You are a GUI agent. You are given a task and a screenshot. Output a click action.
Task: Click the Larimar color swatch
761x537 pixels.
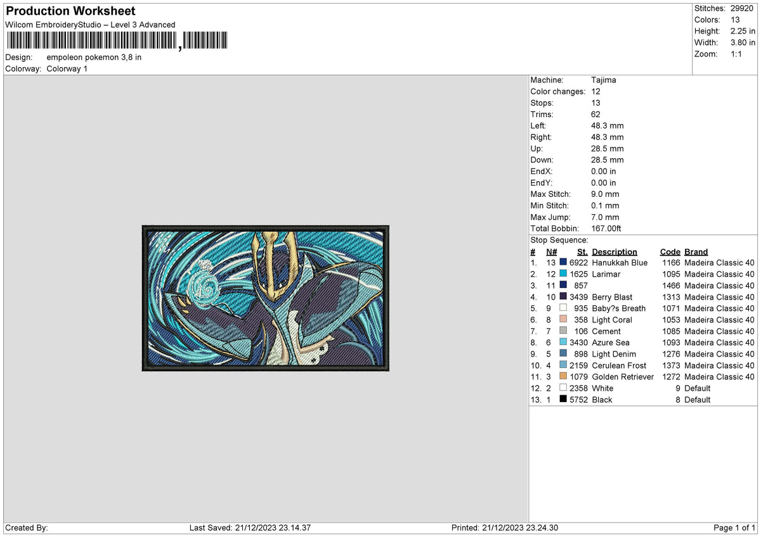[563, 274]
